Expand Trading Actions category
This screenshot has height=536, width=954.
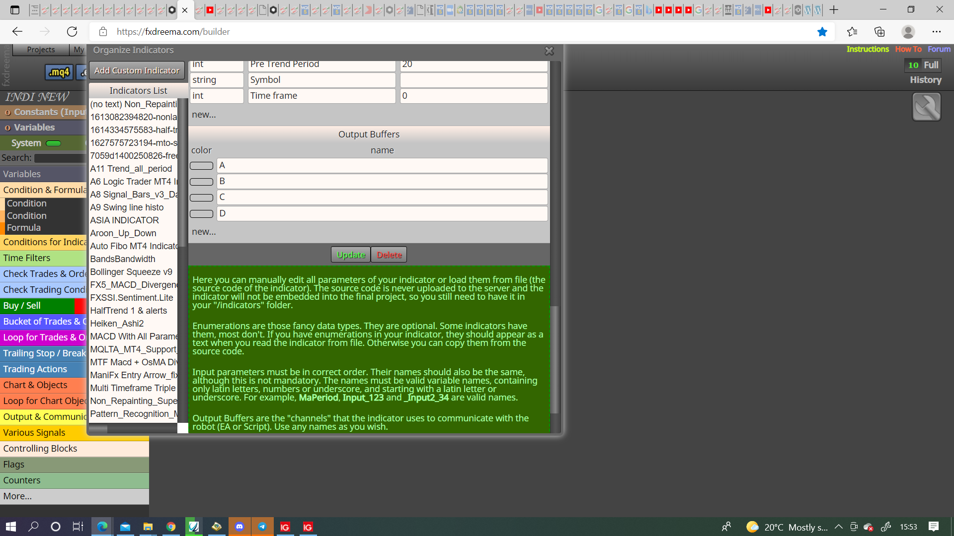[44, 369]
